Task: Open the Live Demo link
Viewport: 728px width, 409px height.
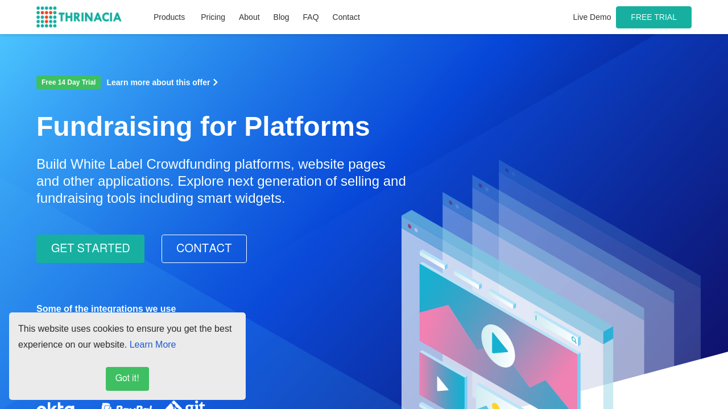Action: (x=591, y=17)
